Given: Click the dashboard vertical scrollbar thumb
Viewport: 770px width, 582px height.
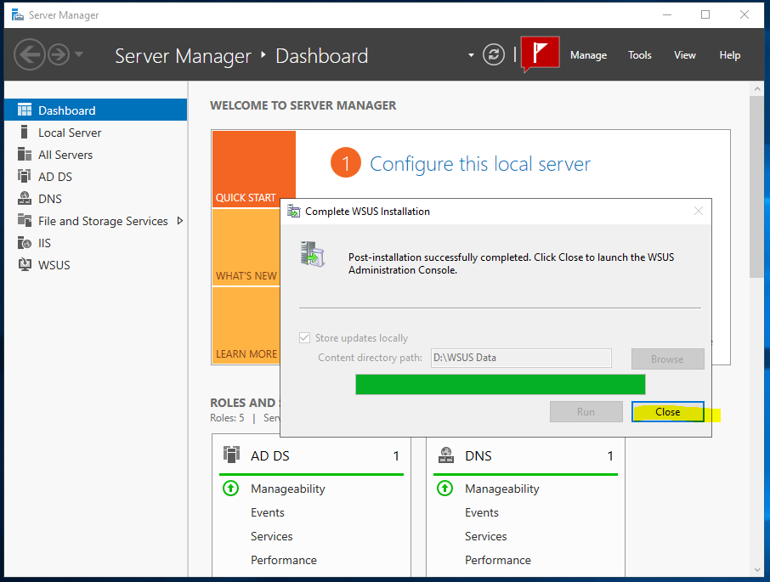Looking at the screenshot, I should pos(756,187).
